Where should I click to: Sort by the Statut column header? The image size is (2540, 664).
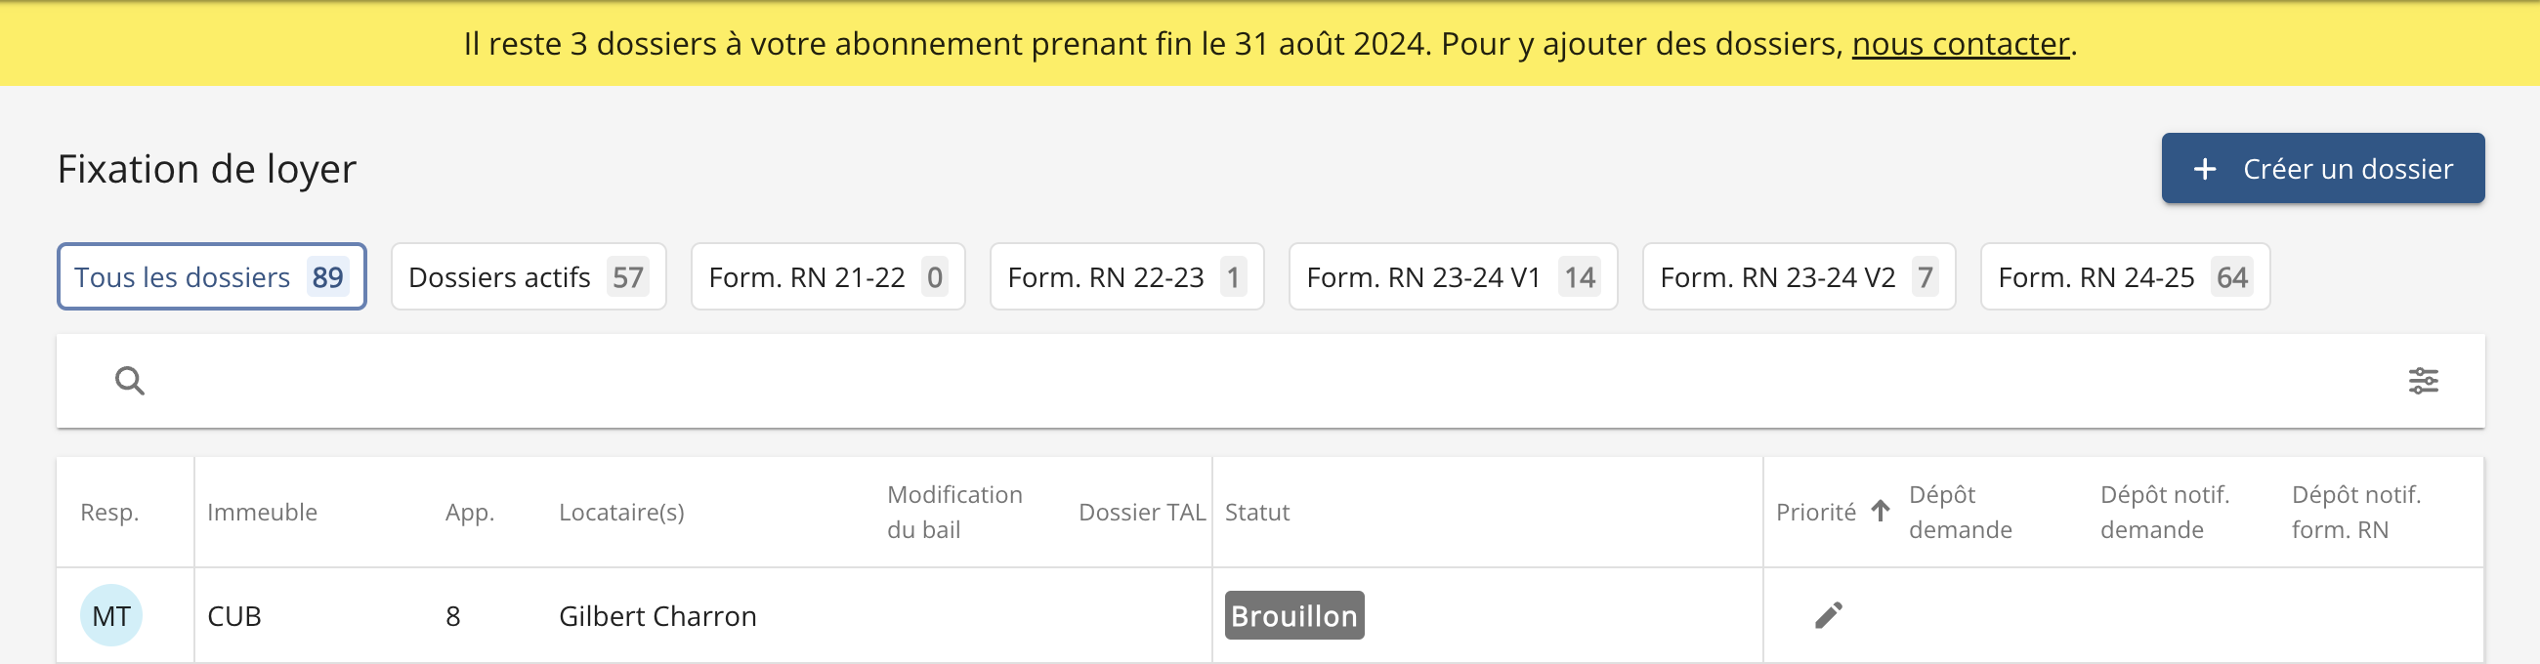pyautogui.click(x=1257, y=513)
